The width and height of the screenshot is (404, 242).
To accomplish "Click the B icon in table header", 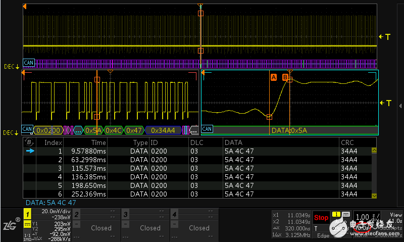I will click(30, 142).
